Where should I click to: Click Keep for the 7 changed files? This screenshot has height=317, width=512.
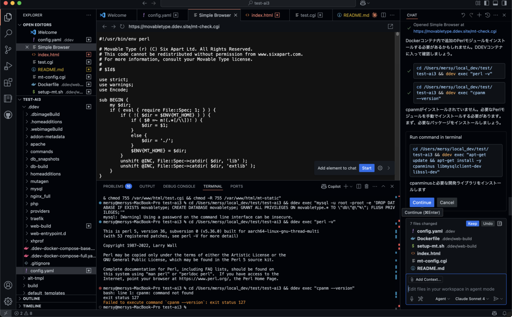[x=472, y=224]
